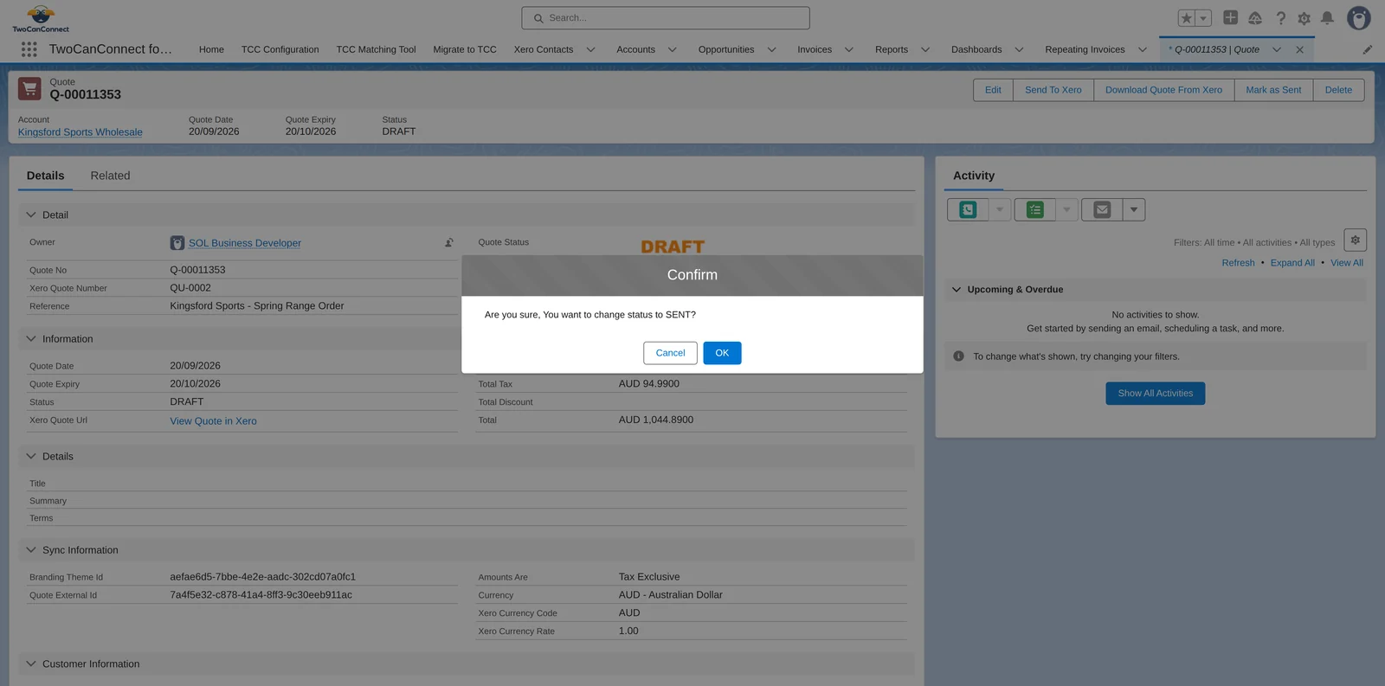This screenshot has height=686, width=1385.
Task: Open Salesforce Guidance Center icon
Action: 1255,18
